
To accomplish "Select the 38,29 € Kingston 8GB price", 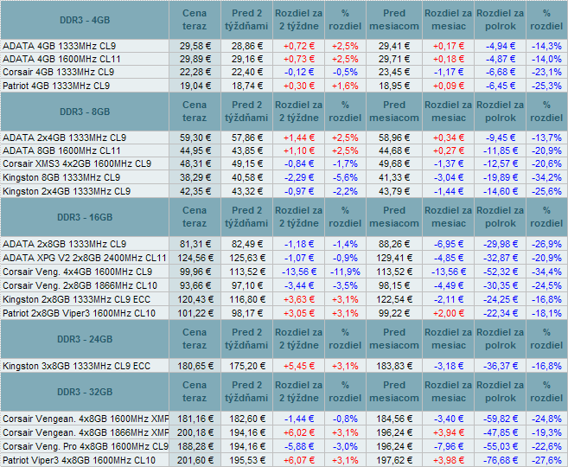I will point(195,177).
